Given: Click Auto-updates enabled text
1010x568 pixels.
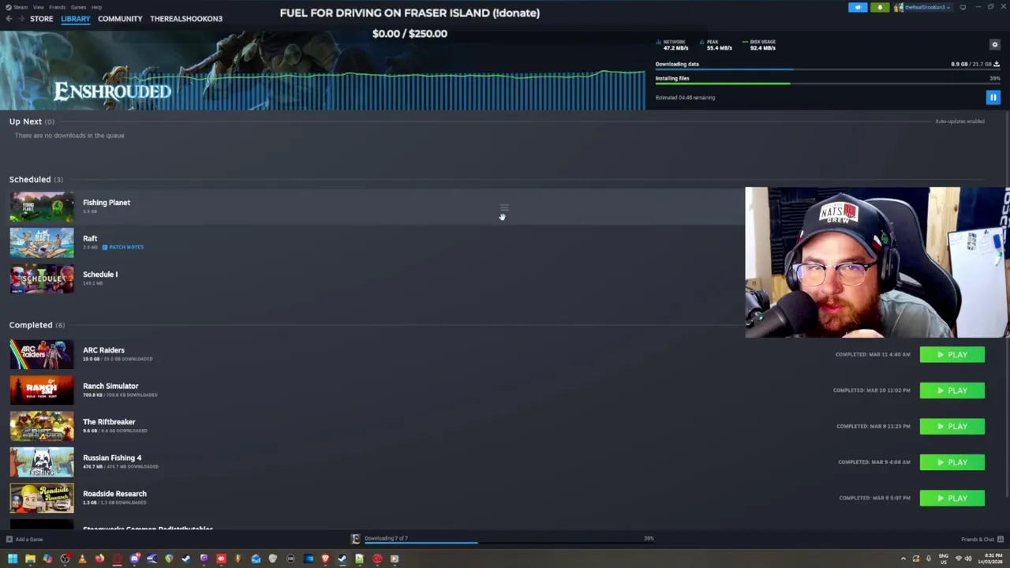Looking at the screenshot, I should pos(959,121).
